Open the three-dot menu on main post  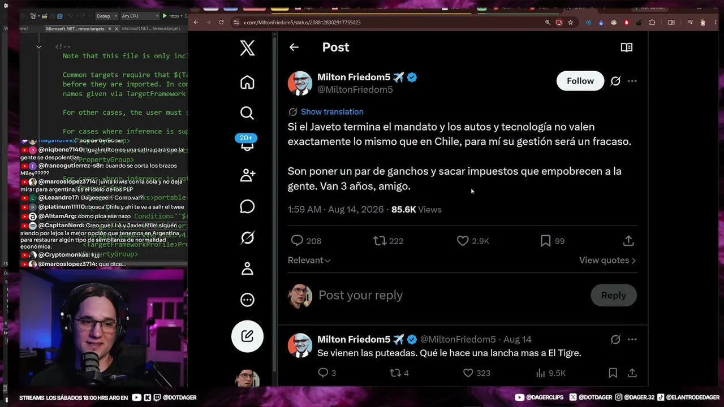632,81
